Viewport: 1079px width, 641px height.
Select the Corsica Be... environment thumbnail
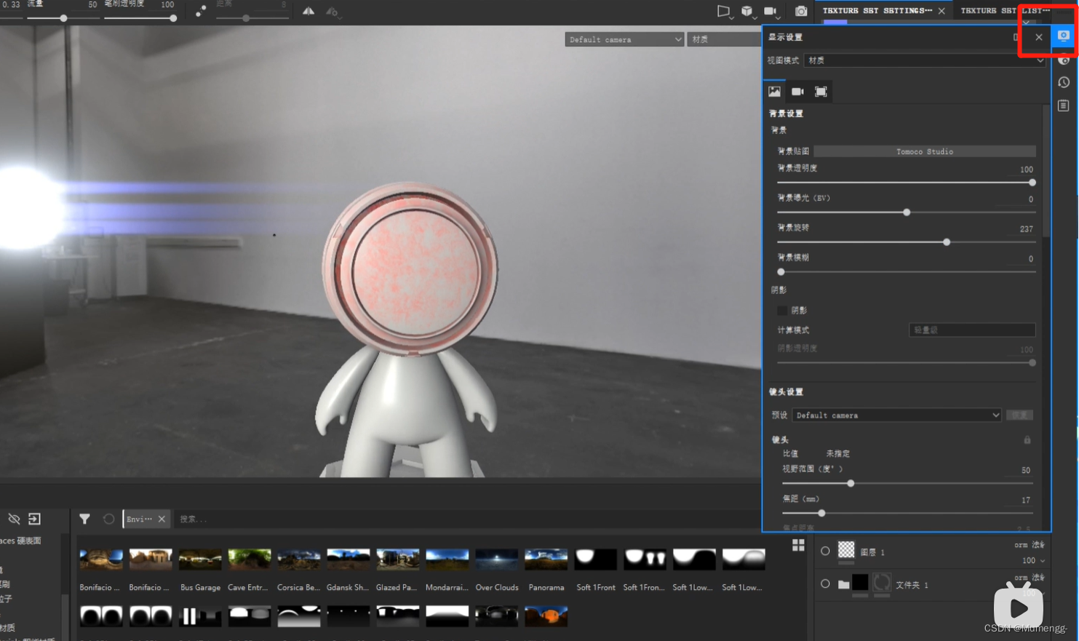(x=299, y=559)
